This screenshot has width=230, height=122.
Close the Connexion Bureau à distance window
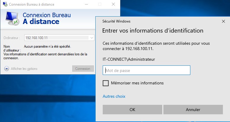point(113,4)
